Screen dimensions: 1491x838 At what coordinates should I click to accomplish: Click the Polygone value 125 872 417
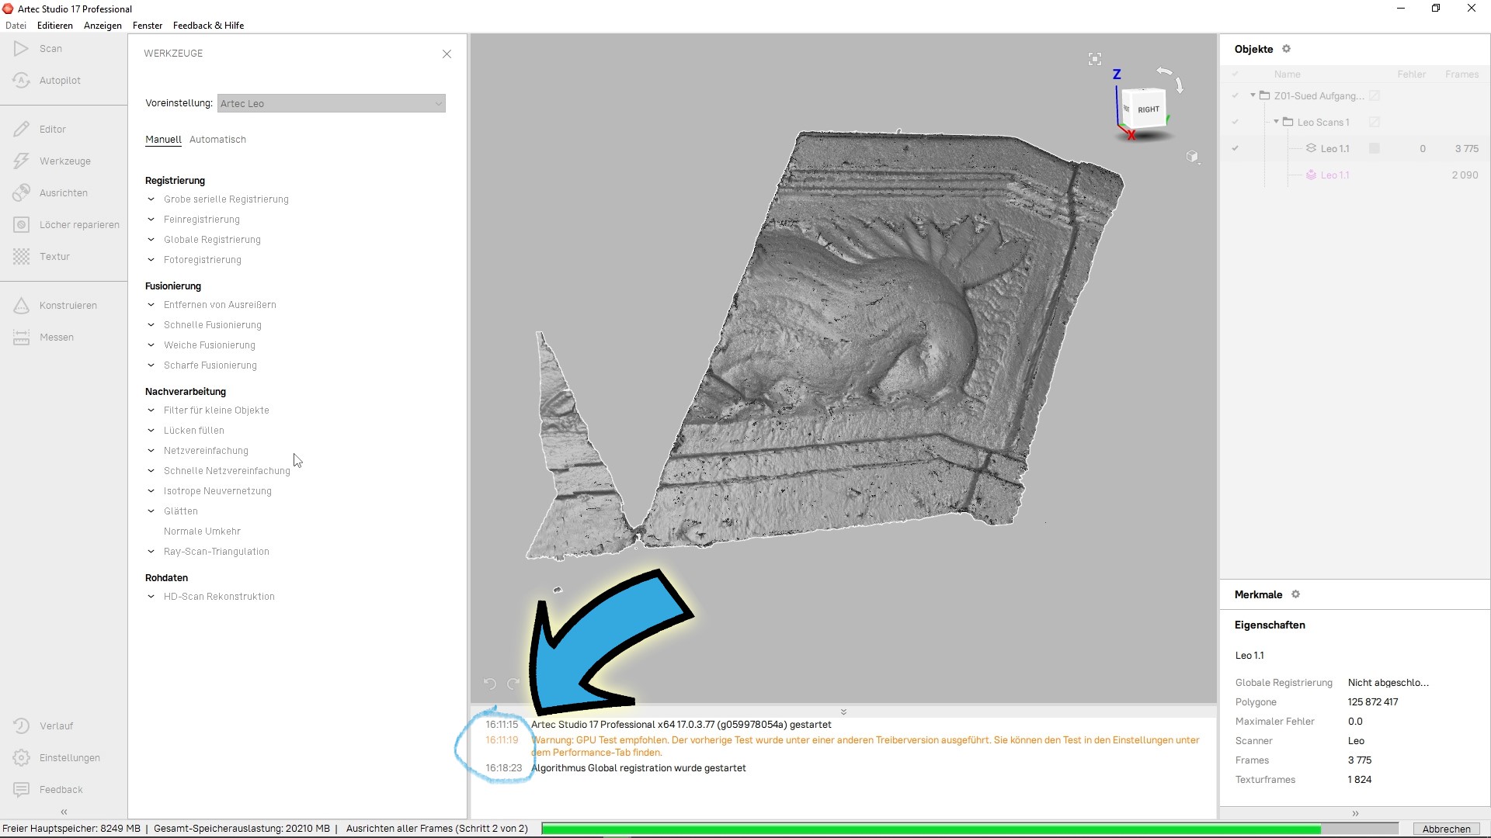(x=1373, y=702)
